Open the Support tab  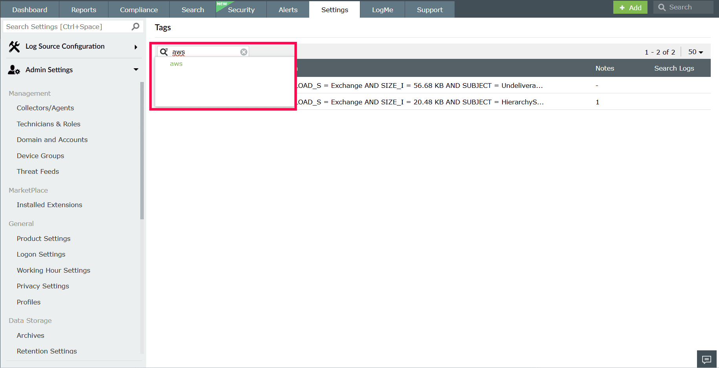[x=430, y=9]
